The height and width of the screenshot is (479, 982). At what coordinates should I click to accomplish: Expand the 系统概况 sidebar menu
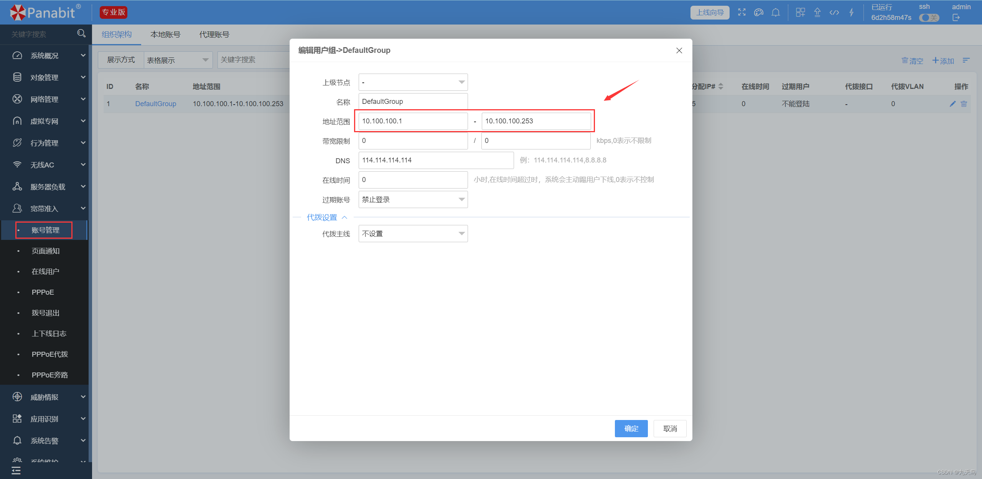44,56
